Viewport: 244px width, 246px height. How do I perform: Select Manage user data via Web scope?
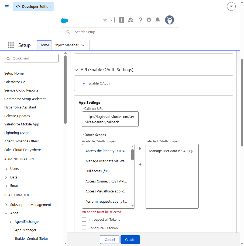pyautogui.click(x=106, y=161)
